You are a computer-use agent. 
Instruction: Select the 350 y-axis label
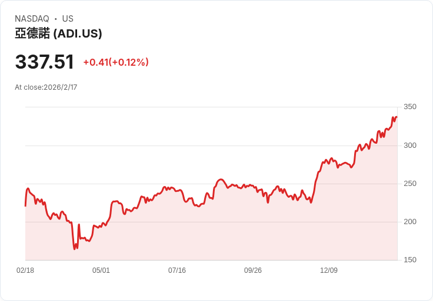click(x=409, y=107)
